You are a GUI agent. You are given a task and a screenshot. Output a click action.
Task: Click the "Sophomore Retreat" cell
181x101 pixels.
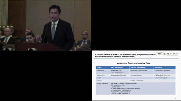pos(118,75)
